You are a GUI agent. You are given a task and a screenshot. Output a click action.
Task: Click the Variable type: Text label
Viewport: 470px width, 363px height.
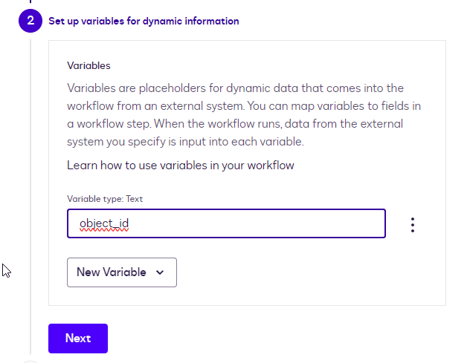105,199
